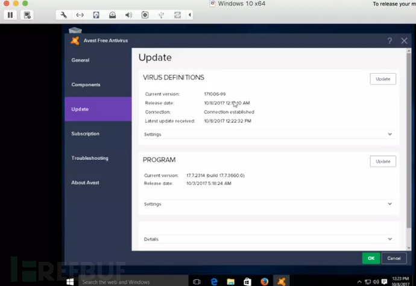The width and height of the screenshot is (416, 286).
Task: Click program release date 10/3/2017 value
Action: tap(209, 183)
